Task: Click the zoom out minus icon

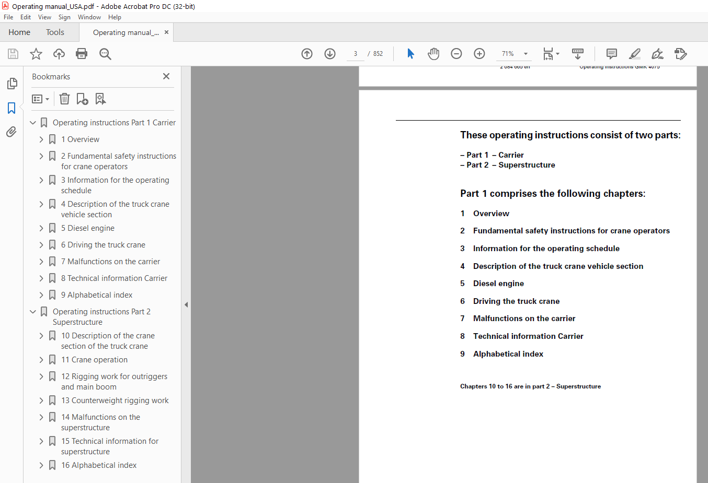Action: pyautogui.click(x=456, y=53)
